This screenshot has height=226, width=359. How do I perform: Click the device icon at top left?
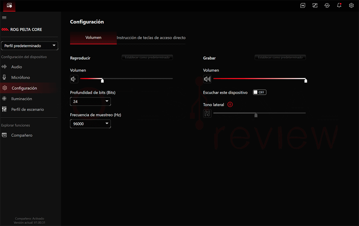coord(9,5)
